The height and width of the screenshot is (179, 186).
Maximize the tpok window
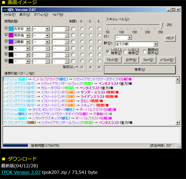pyautogui.click(x=173, y=10)
